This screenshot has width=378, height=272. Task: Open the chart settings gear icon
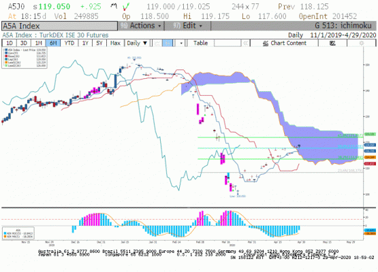click(362, 43)
